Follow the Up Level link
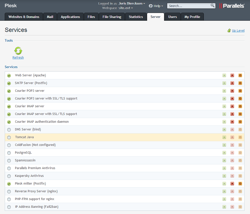 coord(238,30)
